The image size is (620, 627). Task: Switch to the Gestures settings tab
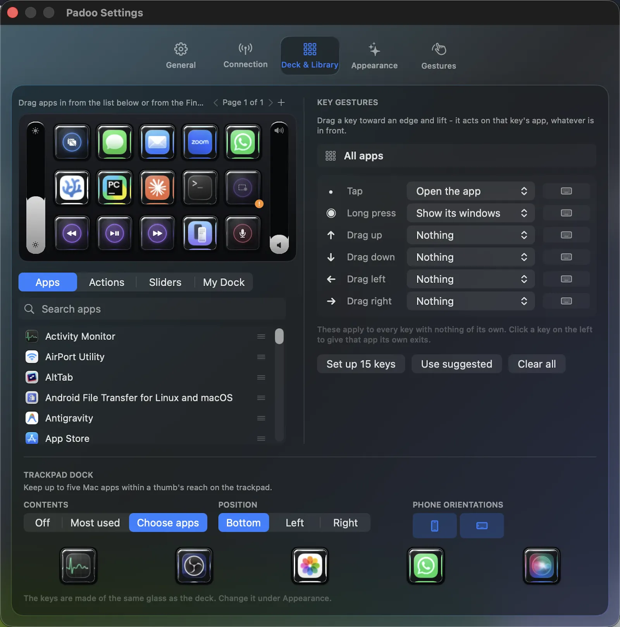pyautogui.click(x=439, y=56)
